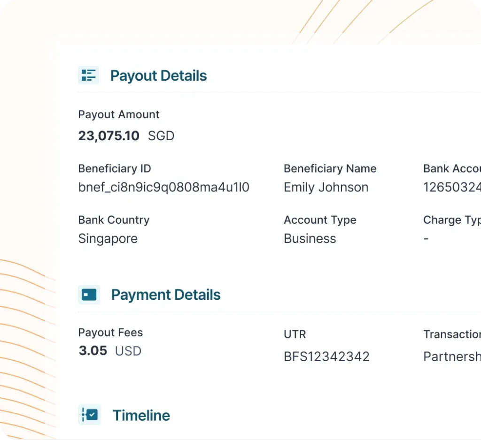Open the Timeline section heading

(x=141, y=415)
